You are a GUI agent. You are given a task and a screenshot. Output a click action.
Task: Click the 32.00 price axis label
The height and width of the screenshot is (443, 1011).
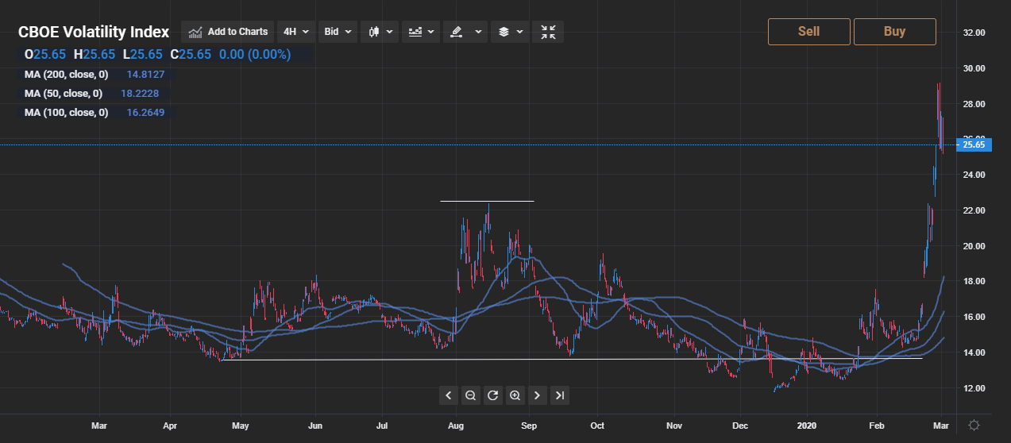point(973,33)
